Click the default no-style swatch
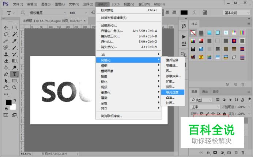Image resolution: width=253 pixels, height=157 pixels. pyautogui.click(x=193, y=33)
